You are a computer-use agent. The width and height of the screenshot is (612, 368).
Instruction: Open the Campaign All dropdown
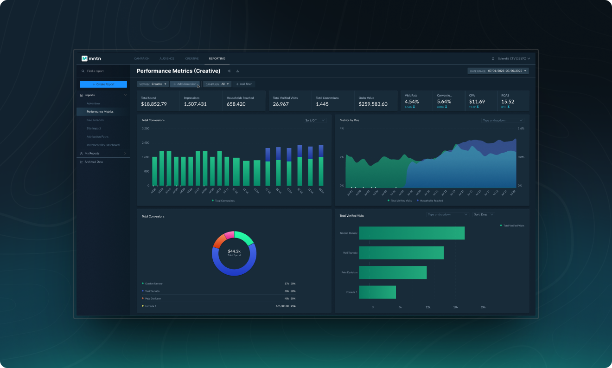coord(217,84)
